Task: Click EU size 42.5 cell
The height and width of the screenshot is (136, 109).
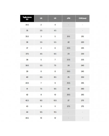Action: (x=27, y=101)
